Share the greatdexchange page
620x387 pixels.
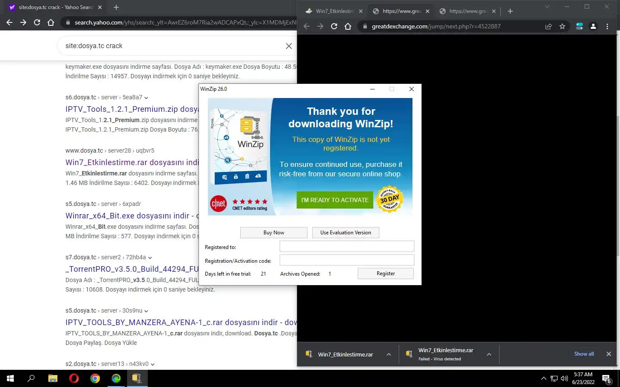click(549, 26)
